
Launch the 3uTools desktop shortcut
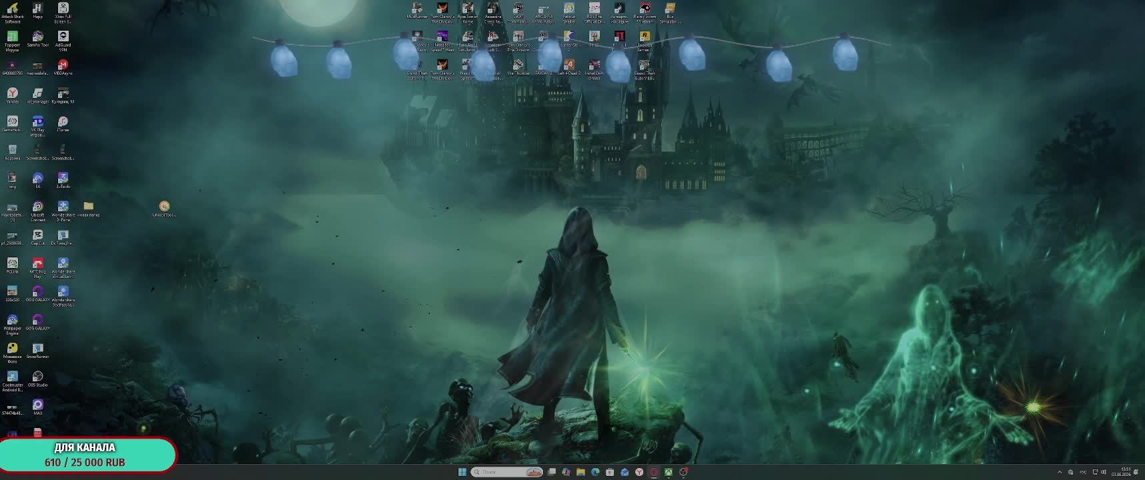pyautogui.click(x=63, y=180)
